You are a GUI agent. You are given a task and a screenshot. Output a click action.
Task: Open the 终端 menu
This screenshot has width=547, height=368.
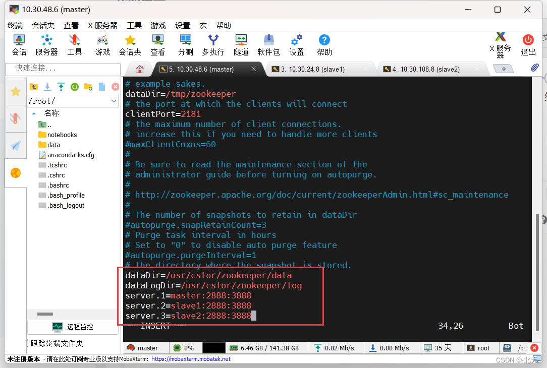click(x=15, y=25)
